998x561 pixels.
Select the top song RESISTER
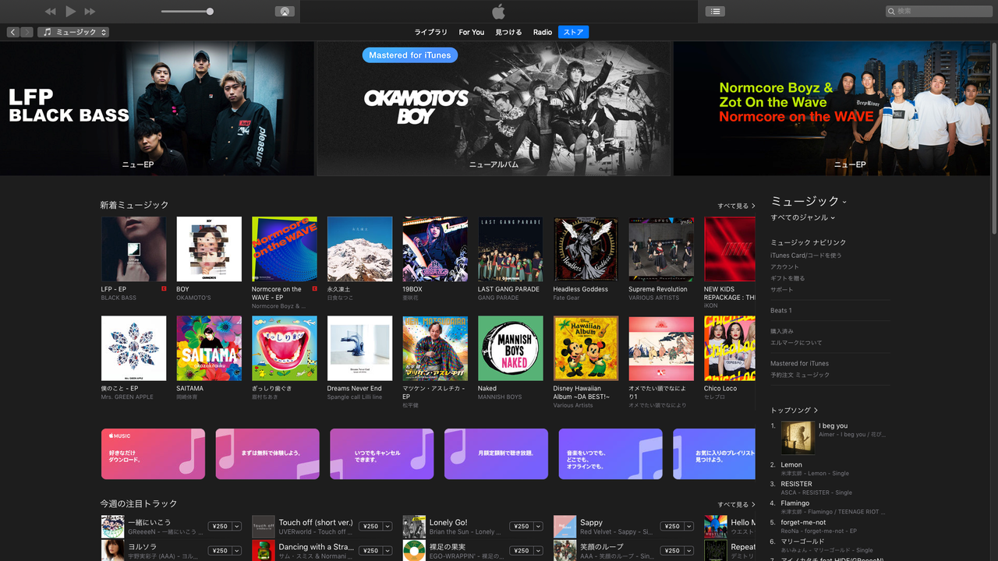(796, 484)
